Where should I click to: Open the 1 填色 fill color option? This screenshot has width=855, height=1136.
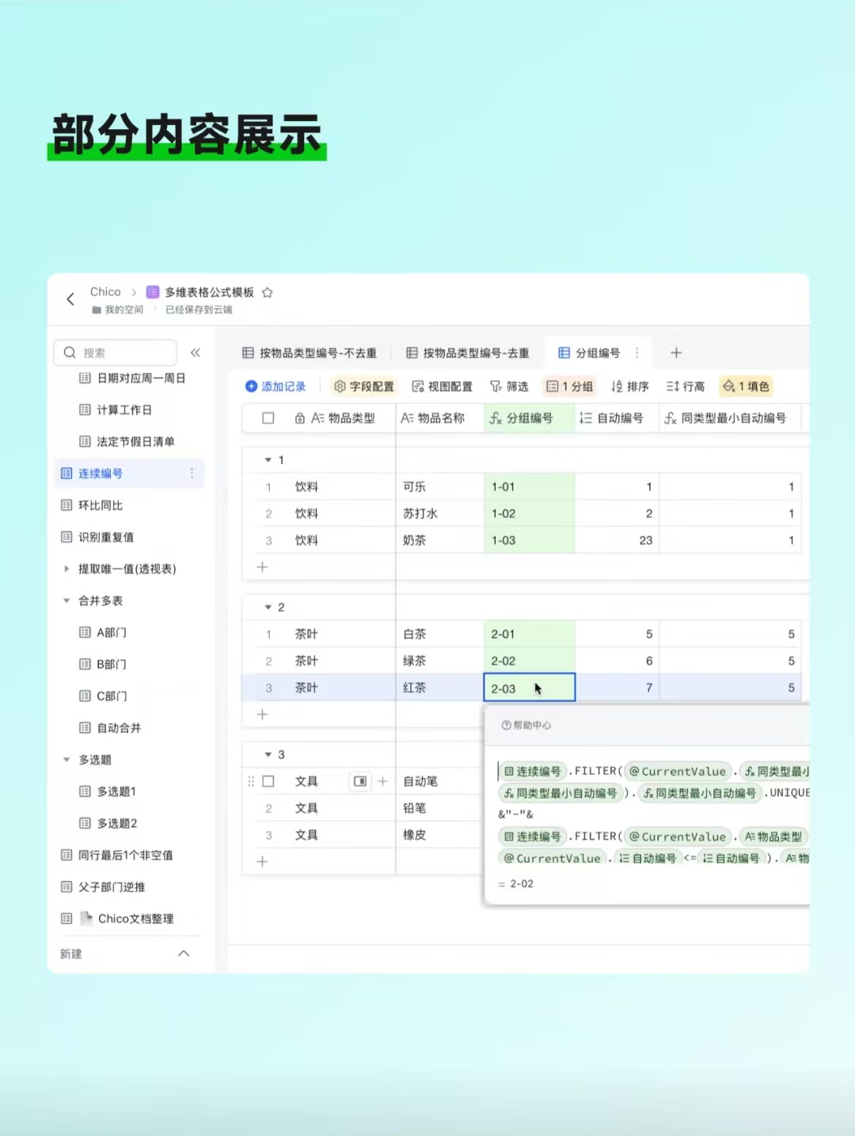[x=746, y=386]
